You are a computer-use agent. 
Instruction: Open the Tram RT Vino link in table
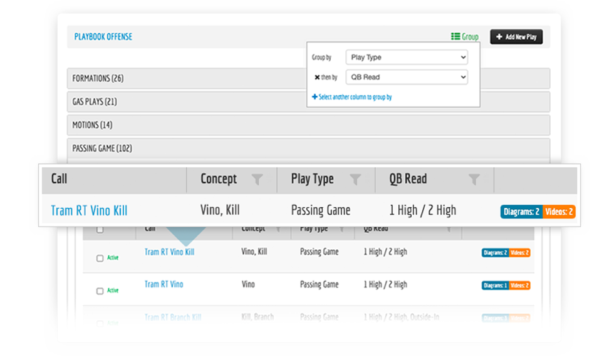click(164, 284)
